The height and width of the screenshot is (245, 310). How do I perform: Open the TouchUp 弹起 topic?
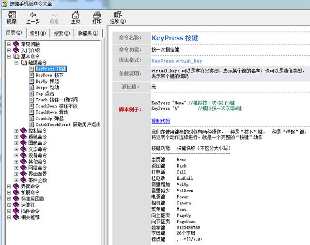pyautogui.click(x=49, y=118)
